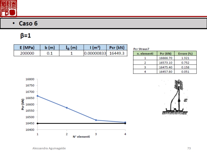This screenshot has height=155, width=207.
Task: Click the β=1 label
Action: pos(26,36)
